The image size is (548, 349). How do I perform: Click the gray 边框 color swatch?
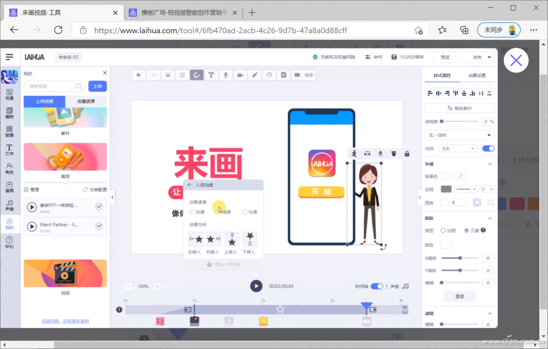(x=446, y=189)
